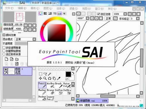The image size is (146, 109).
Task: Pick the eyedropper color picker tool
Action: [59, 78]
